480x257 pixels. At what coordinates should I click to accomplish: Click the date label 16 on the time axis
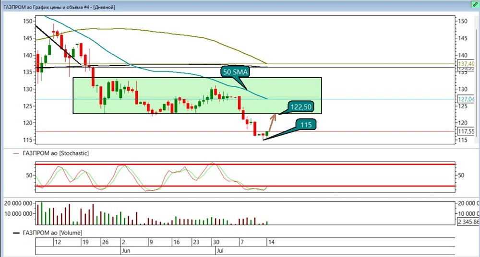[x=176, y=242]
